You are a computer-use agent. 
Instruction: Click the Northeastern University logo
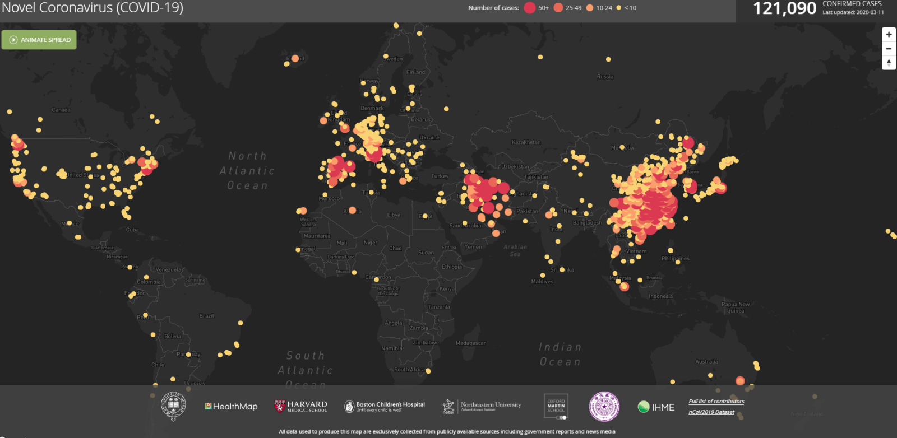pos(482,406)
